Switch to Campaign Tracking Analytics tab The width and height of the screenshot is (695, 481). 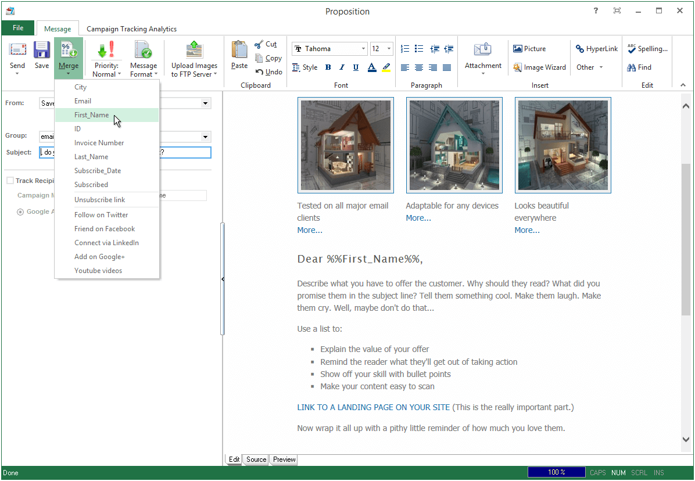tap(132, 29)
